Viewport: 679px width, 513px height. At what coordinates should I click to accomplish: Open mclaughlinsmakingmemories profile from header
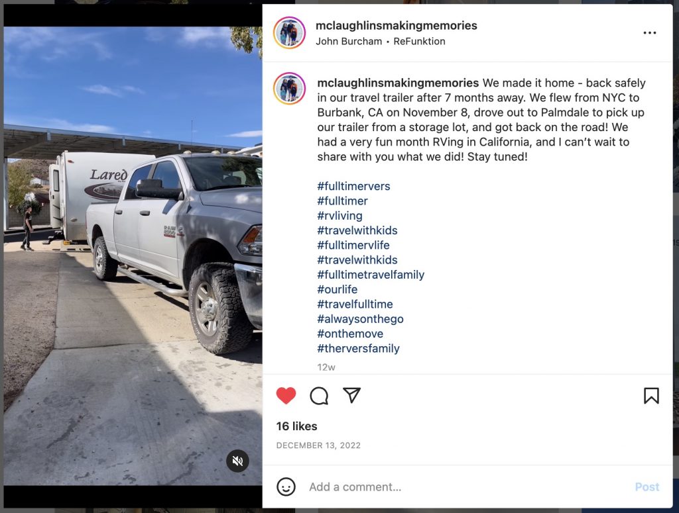(397, 26)
